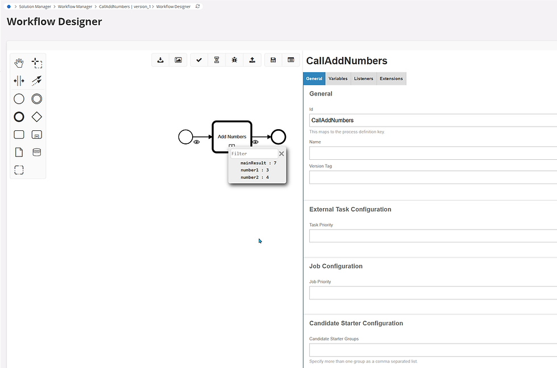Toggle eye icon near the start event
Image resolution: width=557 pixels, height=368 pixels.
pyautogui.click(x=197, y=142)
